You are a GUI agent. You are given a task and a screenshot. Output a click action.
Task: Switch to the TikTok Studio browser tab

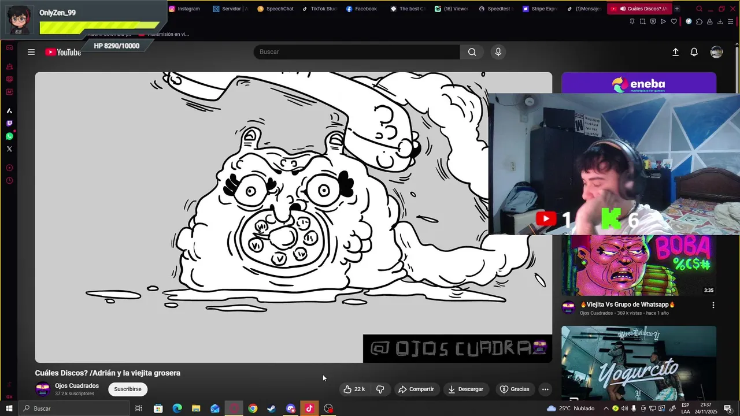click(320, 9)
